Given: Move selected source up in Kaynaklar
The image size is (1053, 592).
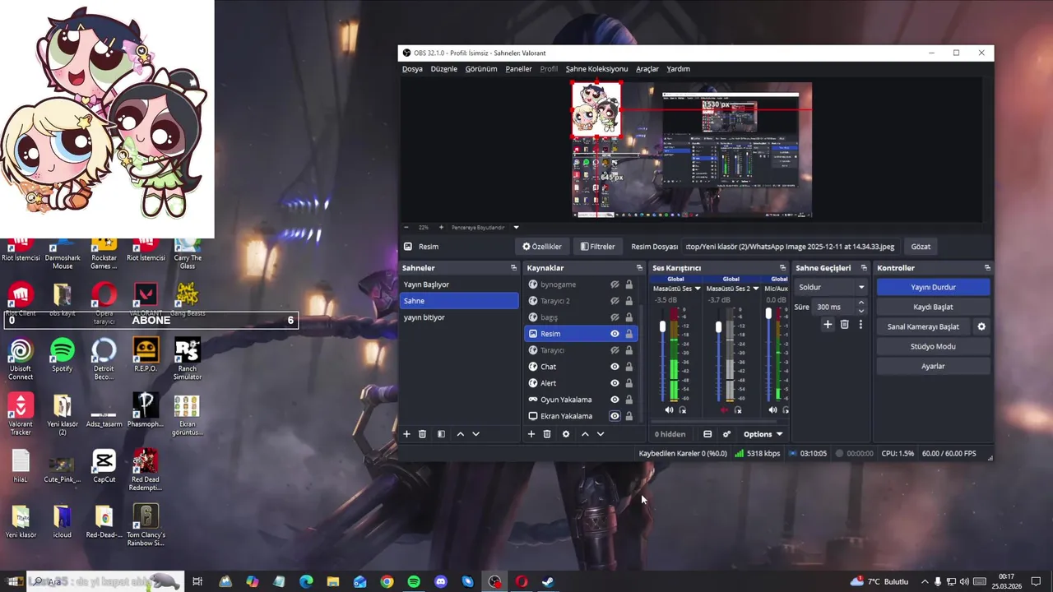Looking at the screenshot, I should pos(585,434).
